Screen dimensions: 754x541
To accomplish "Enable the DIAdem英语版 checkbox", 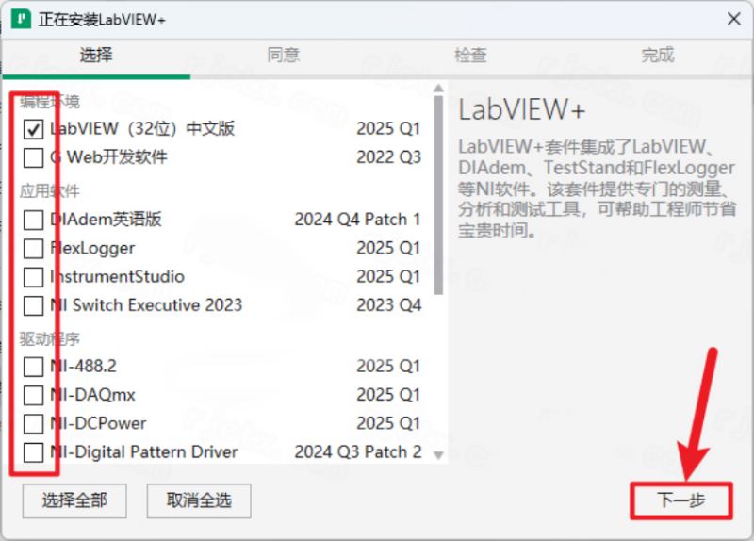I will pos(33,220).
